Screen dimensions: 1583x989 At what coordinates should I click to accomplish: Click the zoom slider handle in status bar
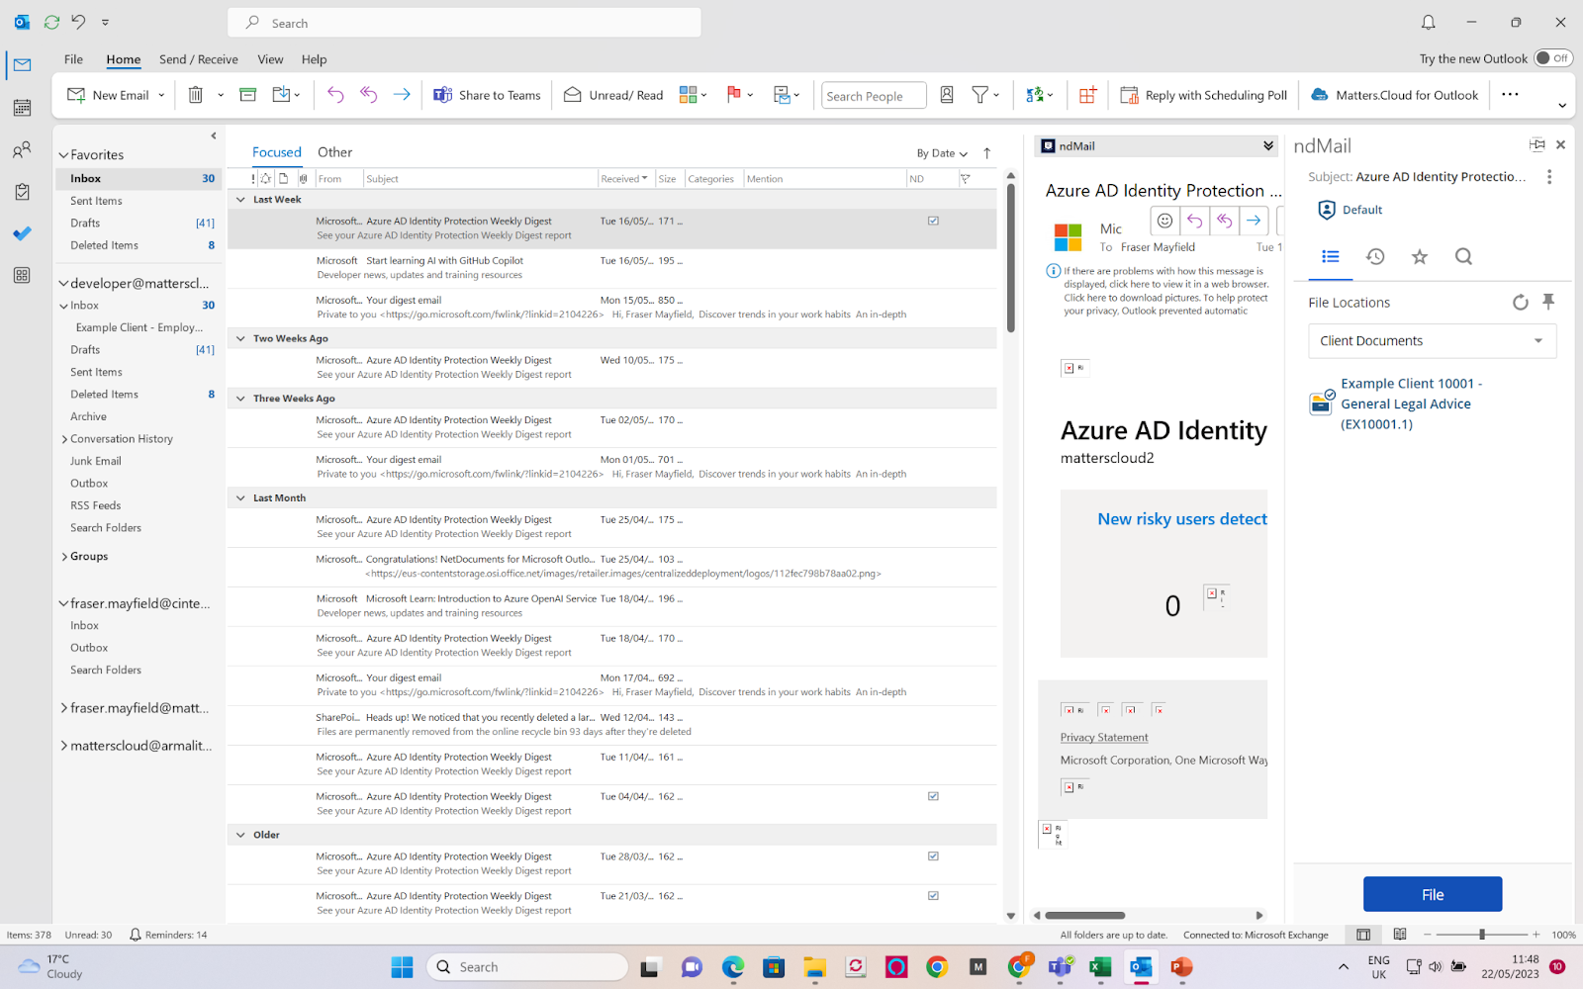pyautogui.click(x=1482, y=935)
